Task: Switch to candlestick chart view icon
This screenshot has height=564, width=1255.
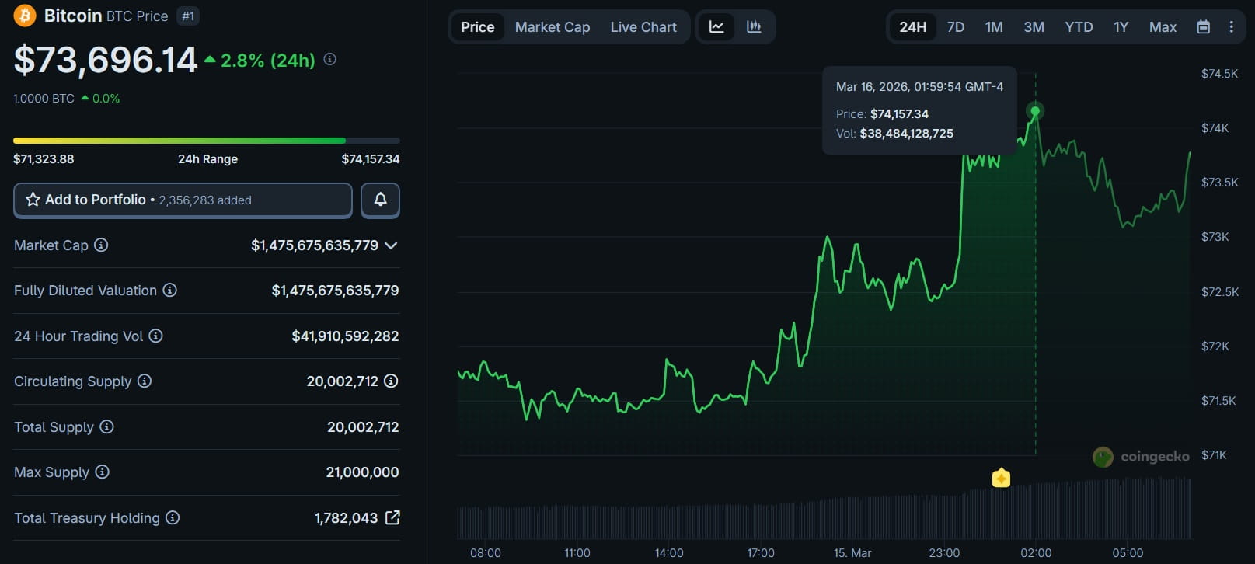Action: pos(754,27)
